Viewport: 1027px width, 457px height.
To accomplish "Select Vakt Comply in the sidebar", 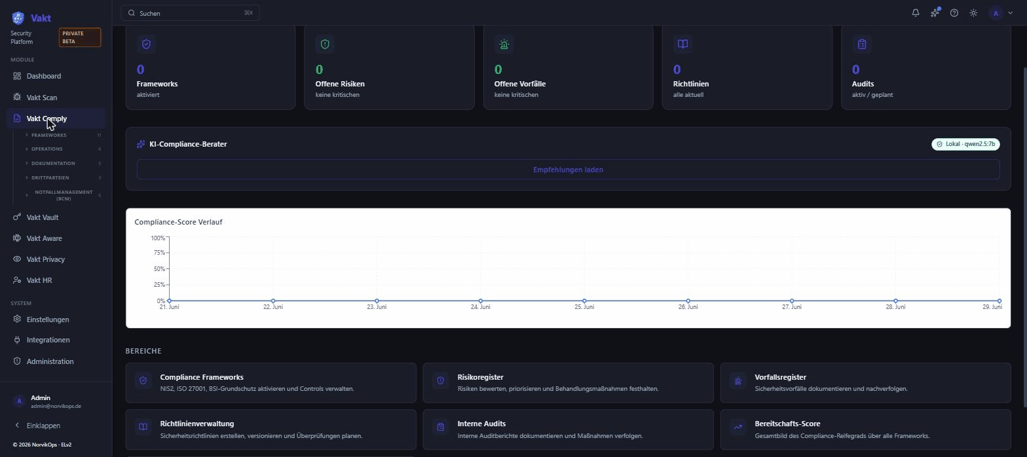I will pos(56,119).
